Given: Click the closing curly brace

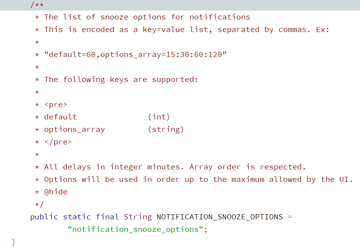Looking at the screenshot, I should [x=14, y=242].
